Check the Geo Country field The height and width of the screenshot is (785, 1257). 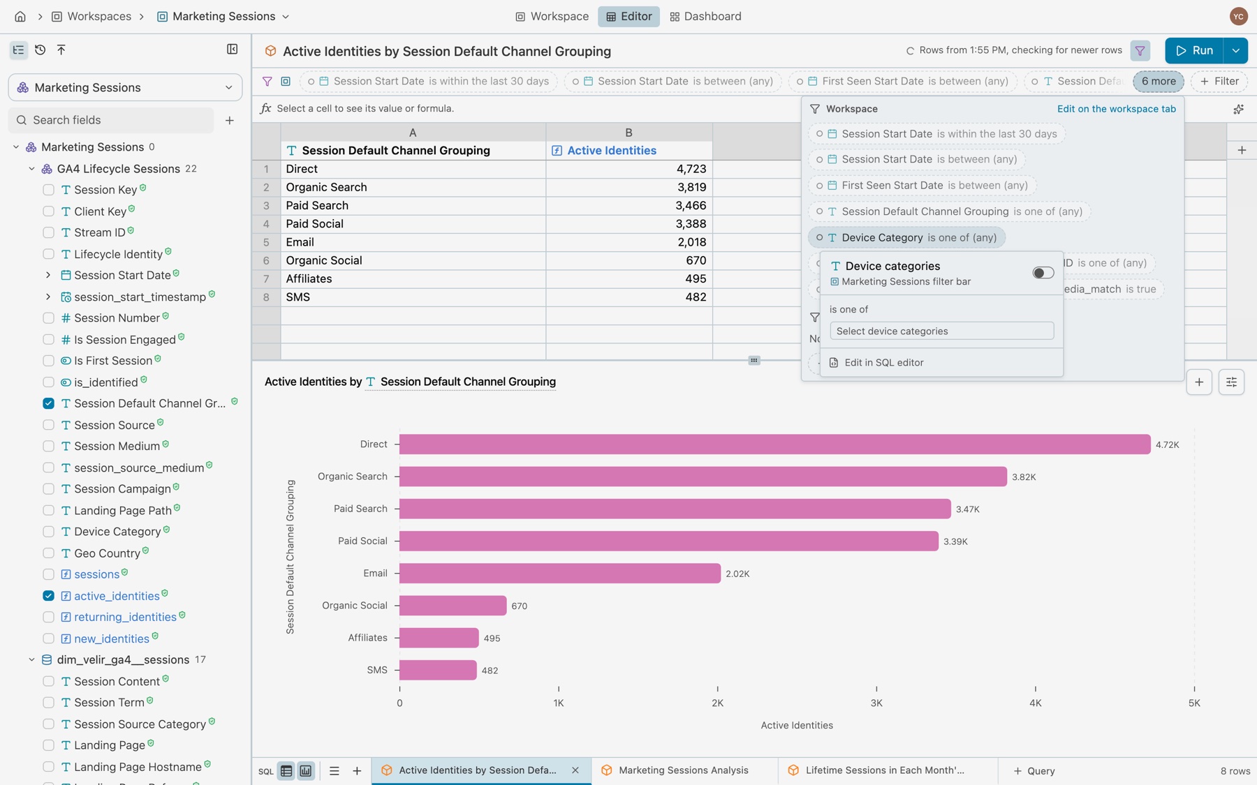pos(48,553)
